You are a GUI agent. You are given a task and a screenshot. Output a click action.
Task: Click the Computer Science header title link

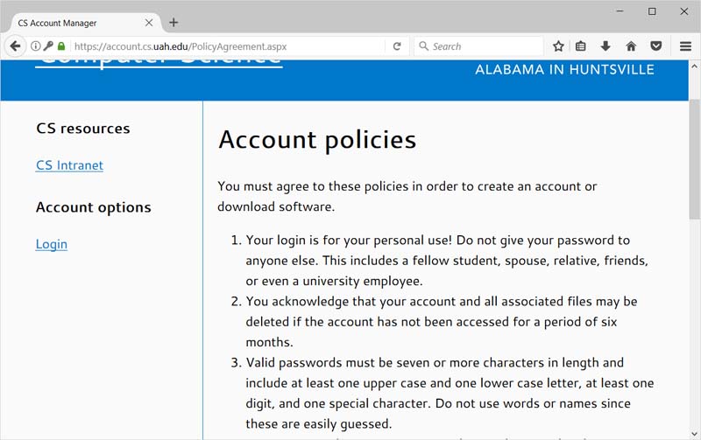coord(159,62)
